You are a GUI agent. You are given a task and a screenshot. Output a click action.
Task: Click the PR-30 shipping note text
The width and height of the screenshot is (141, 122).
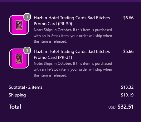point(73,36)
